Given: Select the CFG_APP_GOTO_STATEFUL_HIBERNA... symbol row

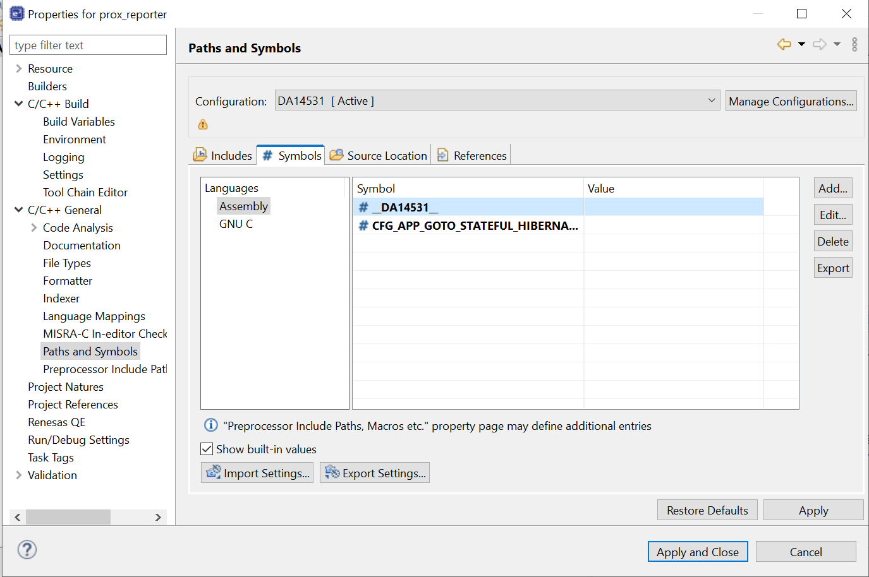Looking at the screenshot, I should tap(557, 225).
